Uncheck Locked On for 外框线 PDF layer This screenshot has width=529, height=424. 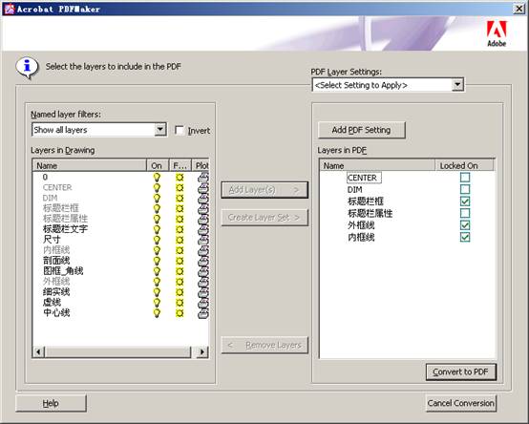click(x=465, y=225)
